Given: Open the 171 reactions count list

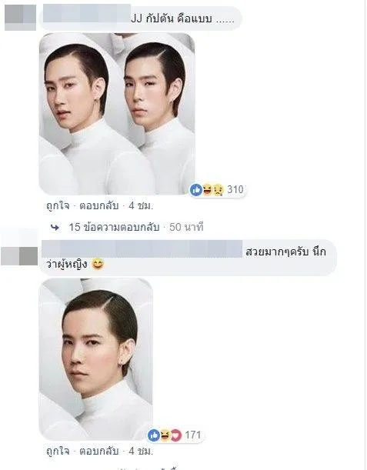Looking at the screenshot, I should 192,435.
